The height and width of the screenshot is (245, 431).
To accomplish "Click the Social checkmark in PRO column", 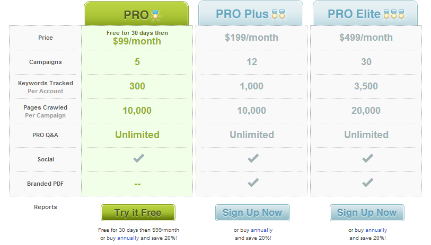I will pyautogui.click(x=138, y=158).
